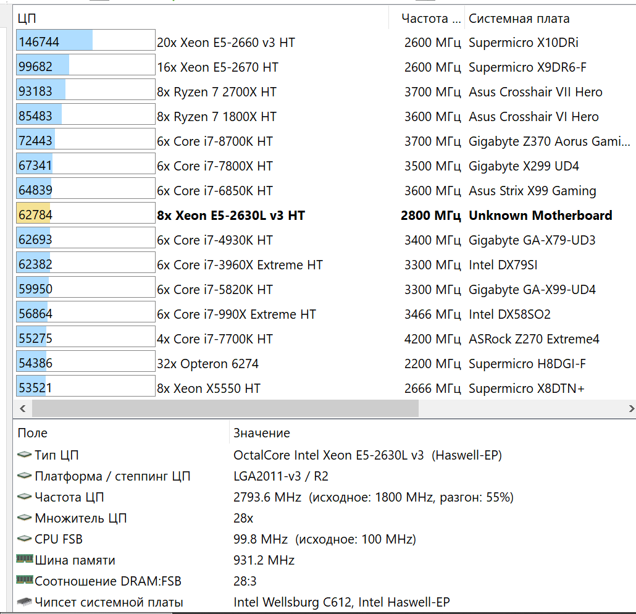Click the chip icon beside CPU FSB
This screenshot has width=636, height=614.
24,539
